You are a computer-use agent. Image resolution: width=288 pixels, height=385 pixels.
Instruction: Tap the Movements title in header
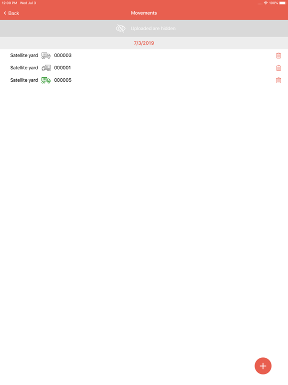coord(144,13)
